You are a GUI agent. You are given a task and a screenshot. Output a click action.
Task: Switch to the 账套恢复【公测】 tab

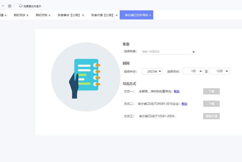102,15
